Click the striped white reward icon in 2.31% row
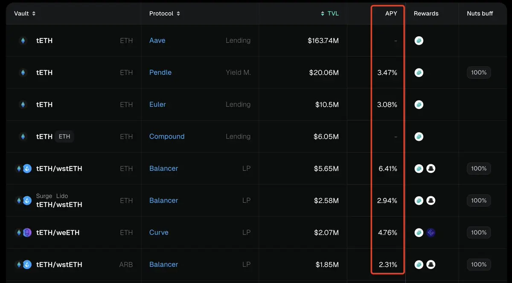Screen dimensions: 512x283 431,264
